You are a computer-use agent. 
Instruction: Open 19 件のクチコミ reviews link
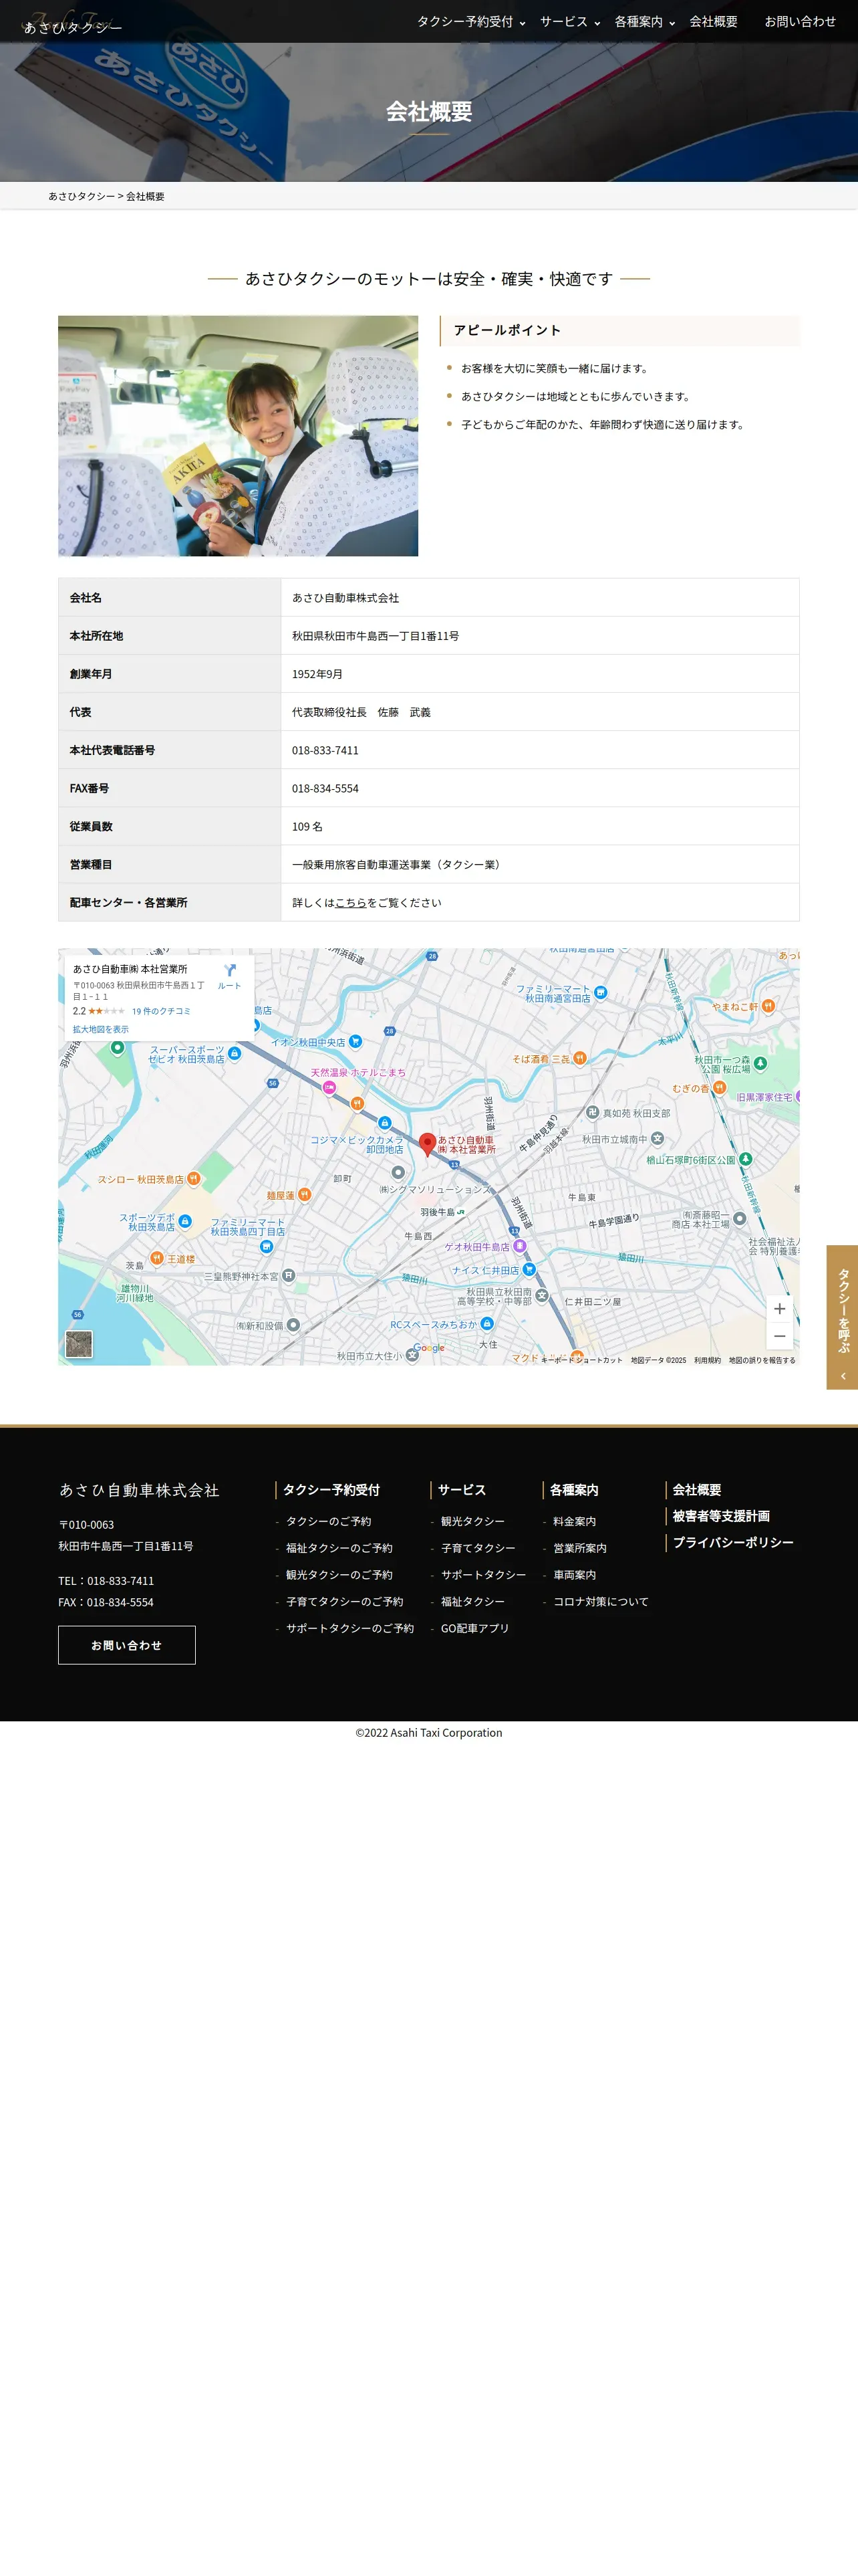[161, 1011]
